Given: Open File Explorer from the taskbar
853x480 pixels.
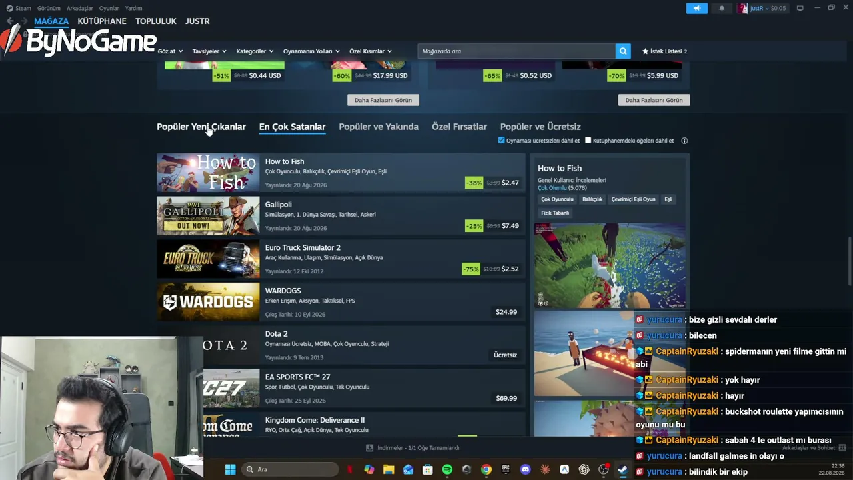Looking at the screenshot, I should point(389,469).
